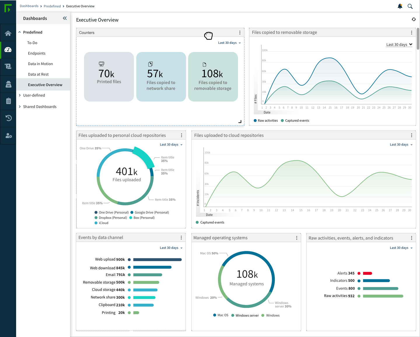420x337 pixels.
Task: Toggle One Drive (Personal) legend item
Action: (x=111, y=212)
